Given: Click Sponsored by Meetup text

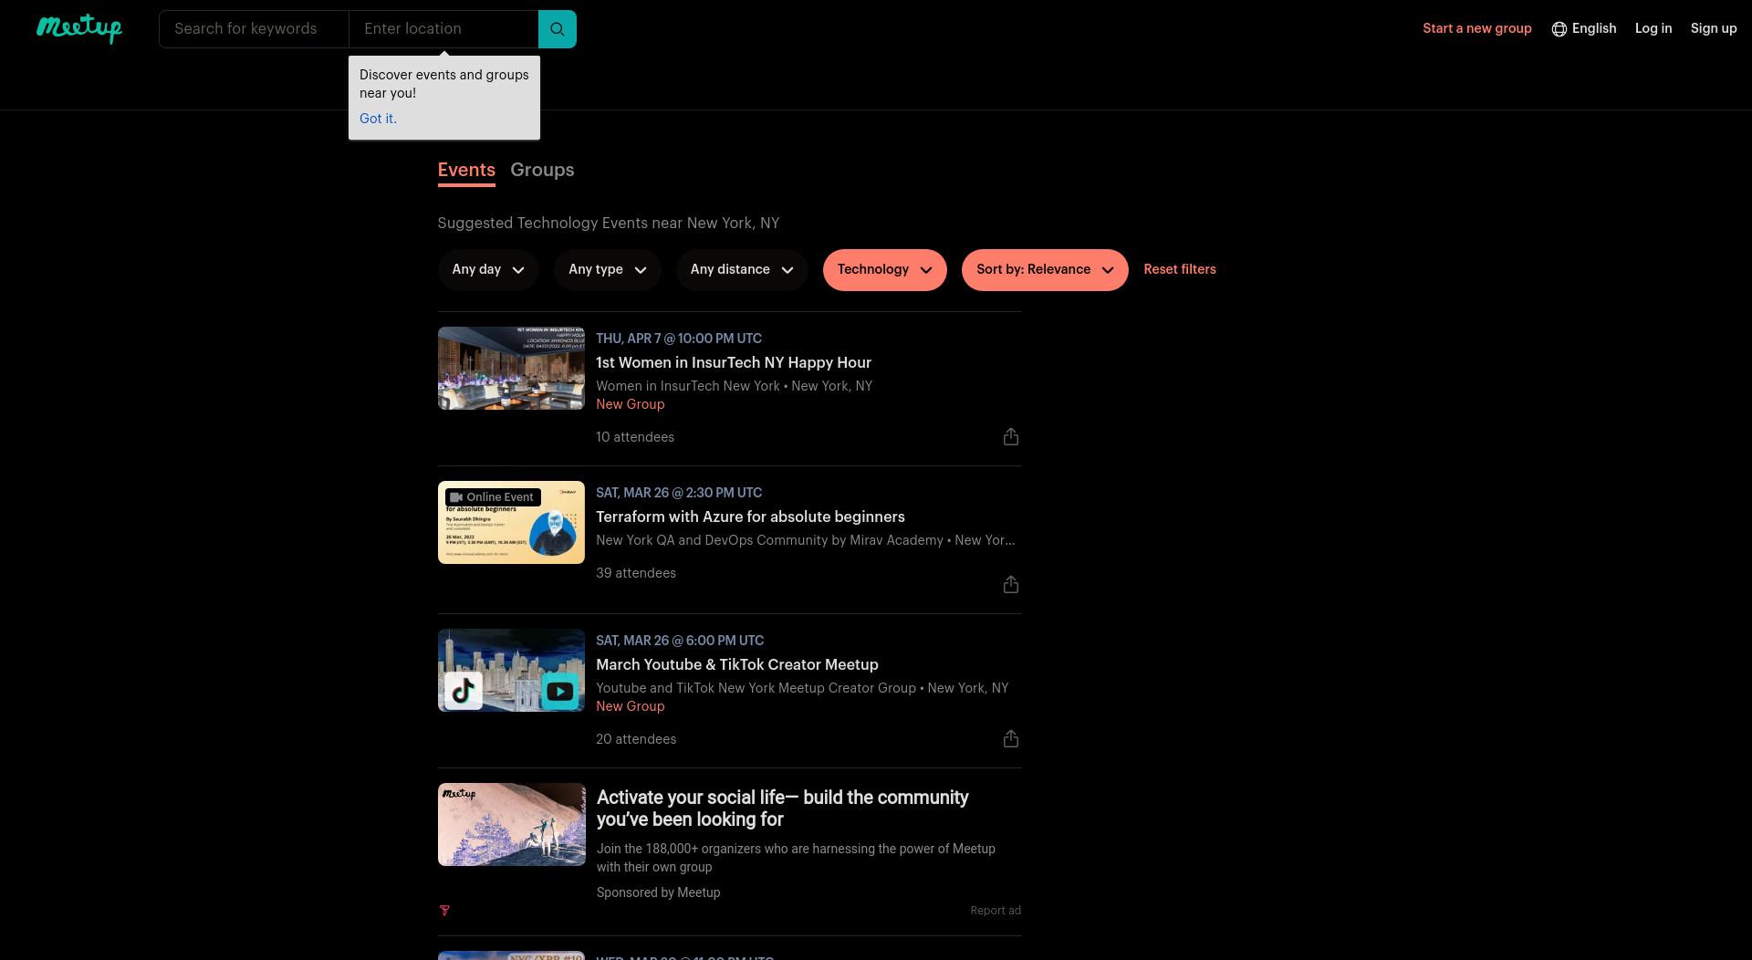Looking at the screenshot, I should point(659,893).
